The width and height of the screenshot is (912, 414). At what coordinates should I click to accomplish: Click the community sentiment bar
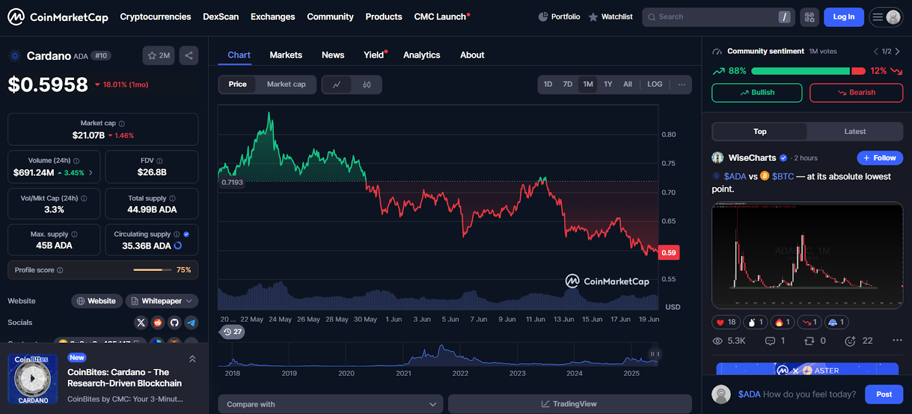pos(808,71)
